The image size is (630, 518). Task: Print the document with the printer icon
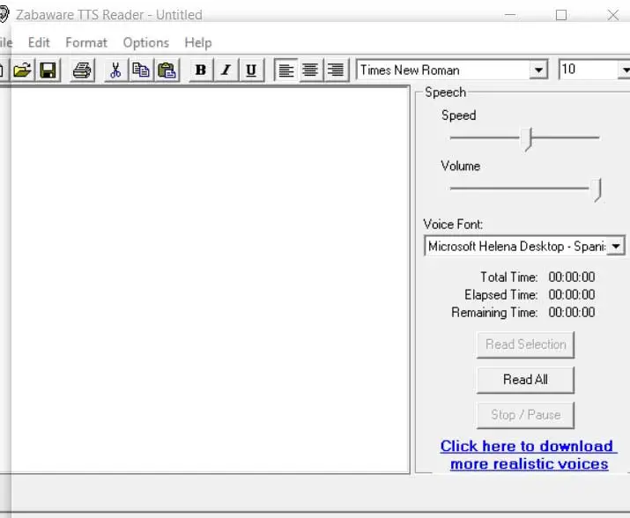click(82, 70)
